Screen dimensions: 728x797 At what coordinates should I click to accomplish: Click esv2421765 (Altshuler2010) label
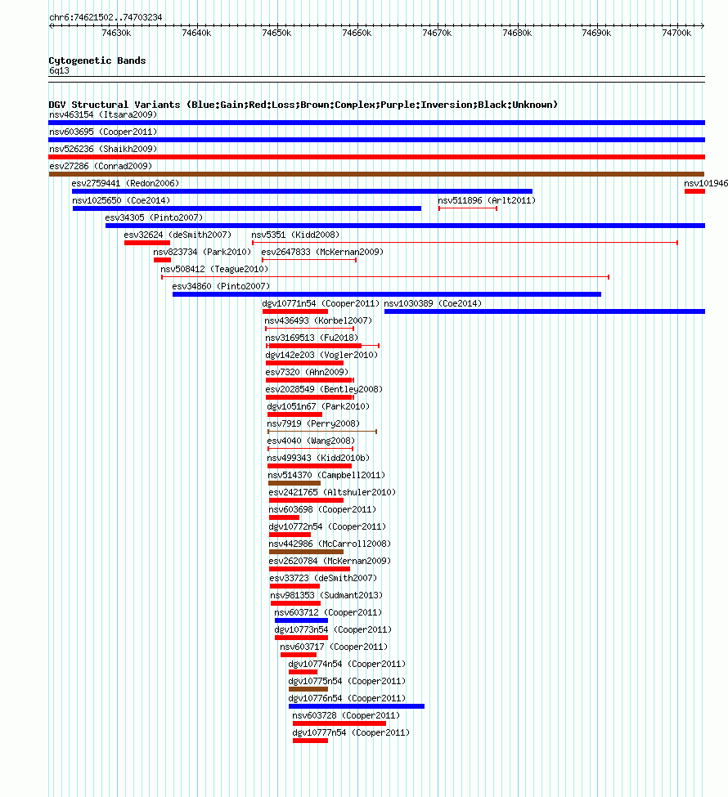[332, 493]
